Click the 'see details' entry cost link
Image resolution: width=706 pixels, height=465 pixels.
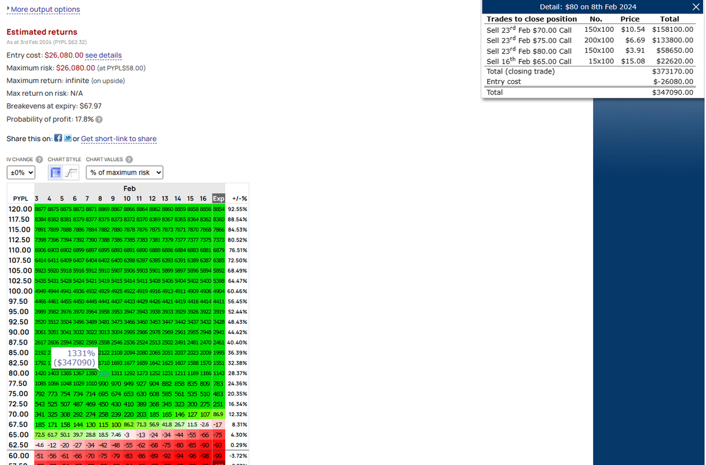click(x=104, y=55)
